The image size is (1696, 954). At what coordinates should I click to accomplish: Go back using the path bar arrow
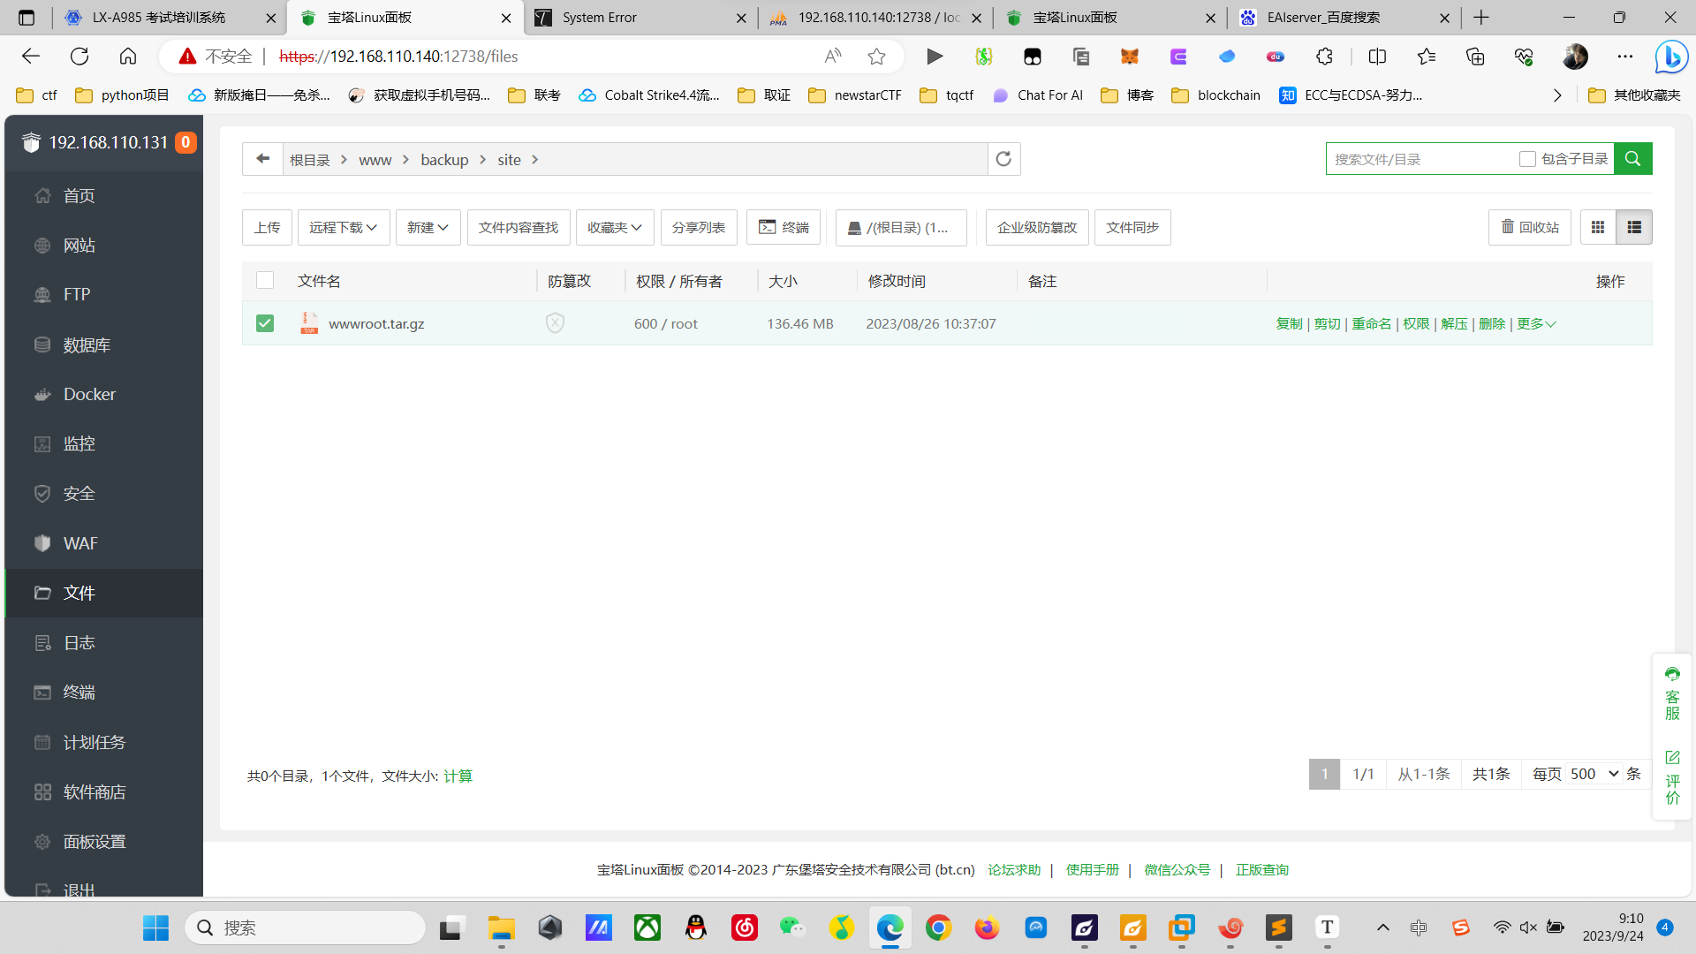[262, 159]
